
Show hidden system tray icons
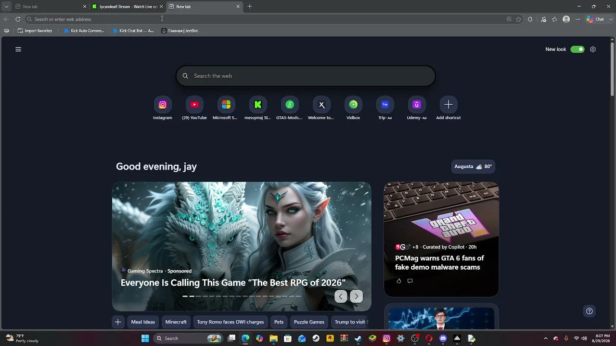545,338
